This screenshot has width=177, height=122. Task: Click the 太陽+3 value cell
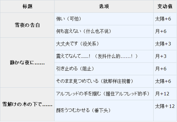[163, 44]
